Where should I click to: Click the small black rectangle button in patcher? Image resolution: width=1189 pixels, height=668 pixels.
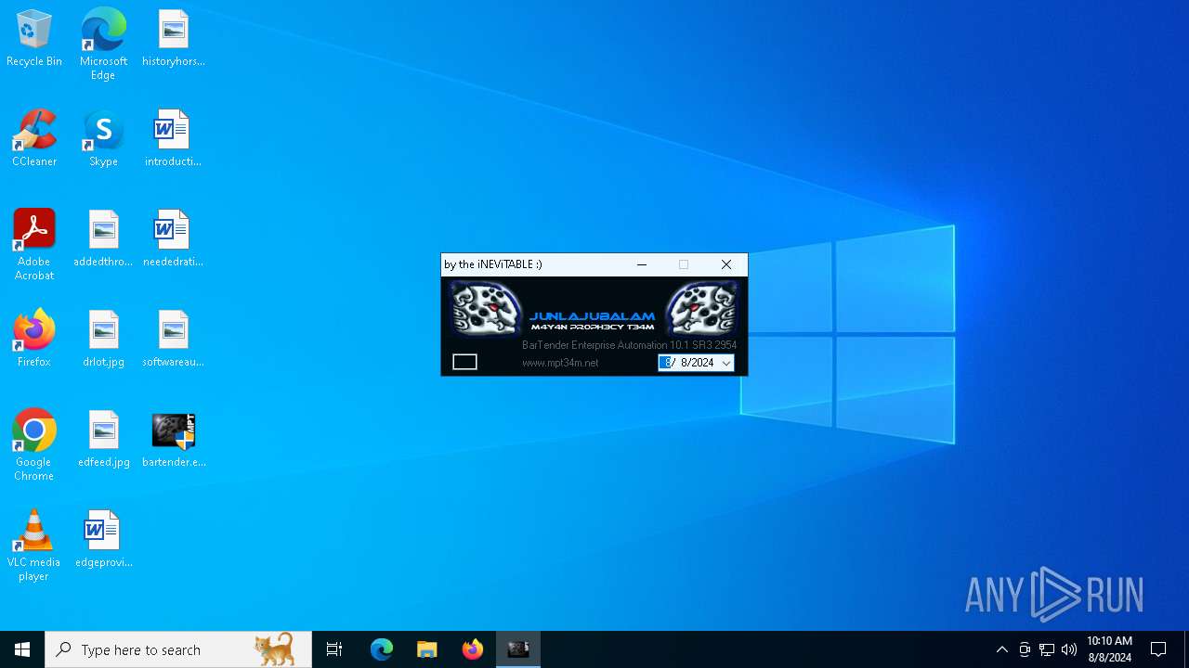pyautogui.click(x=464, y=362)
